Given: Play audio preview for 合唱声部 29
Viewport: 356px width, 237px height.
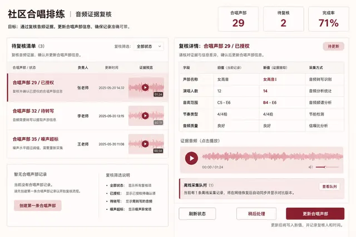Looking at the screenshot, I should pos(145,87).
